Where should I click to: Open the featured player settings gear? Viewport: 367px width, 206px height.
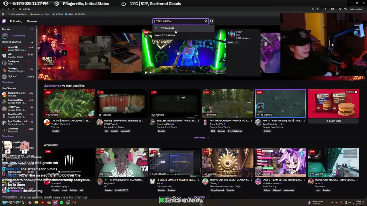pyautogui.click(x=217, y=73)
